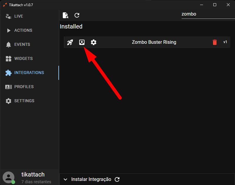Click the Zombo Buster Rising title
Screen dimensions: 235x185
click(154, 42)
